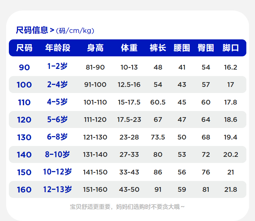Click leg opening value 16.2
Image resolution: width=255 pixels, height=221 pixels.
tap(231, 68)
